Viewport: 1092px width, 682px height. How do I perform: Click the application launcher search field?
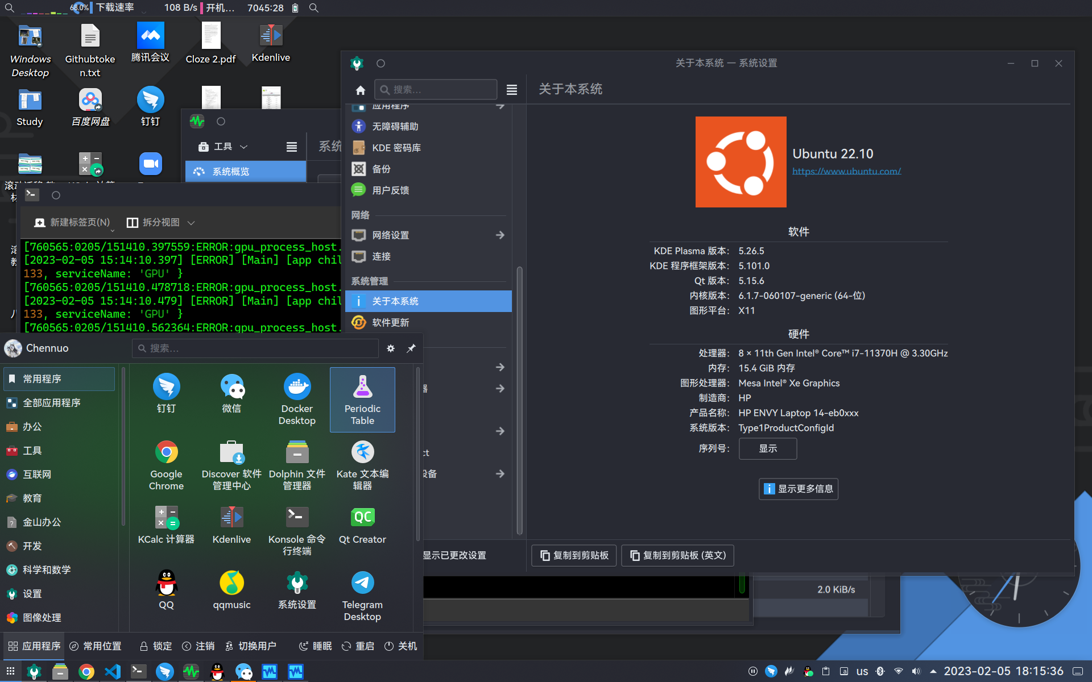point(255,348)
